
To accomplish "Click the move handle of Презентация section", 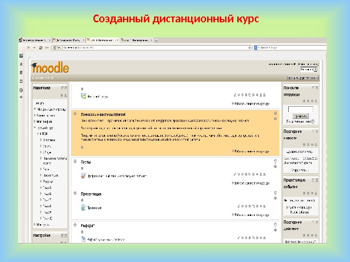I will pyautogui.click(x=75, y=194).
